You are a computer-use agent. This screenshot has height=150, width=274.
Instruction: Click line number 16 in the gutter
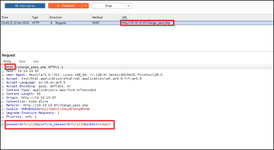2,124
